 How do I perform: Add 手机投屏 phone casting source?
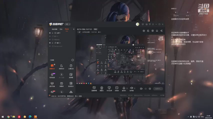click(x=109, y=89)
